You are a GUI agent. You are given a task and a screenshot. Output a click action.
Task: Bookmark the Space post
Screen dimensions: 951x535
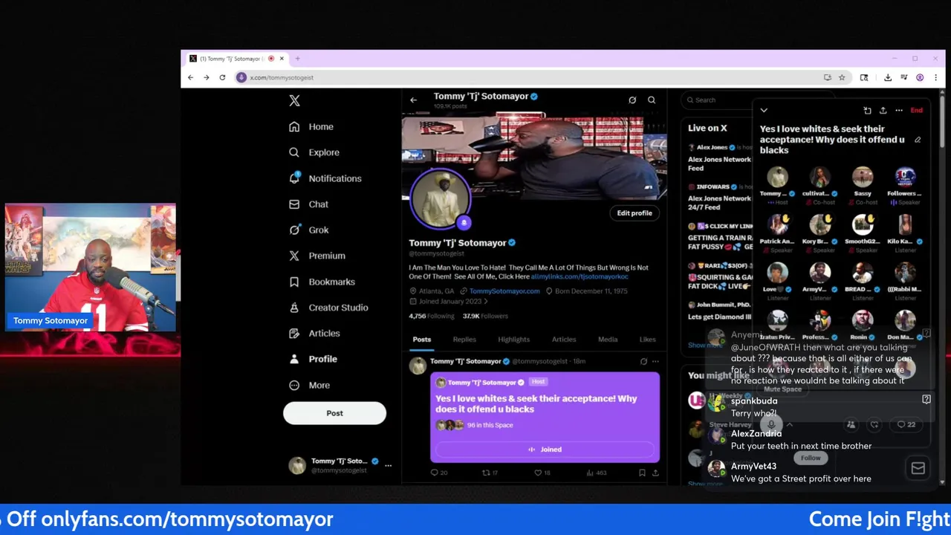coord(642,473)
